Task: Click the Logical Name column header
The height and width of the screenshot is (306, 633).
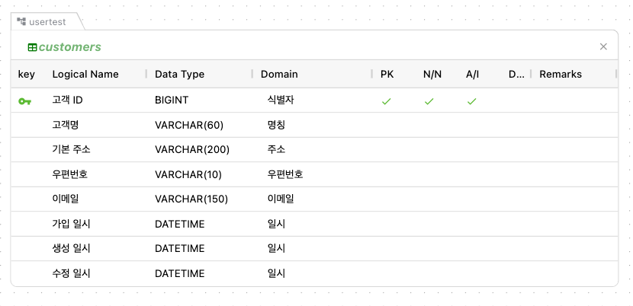Action: pos(85,74)
